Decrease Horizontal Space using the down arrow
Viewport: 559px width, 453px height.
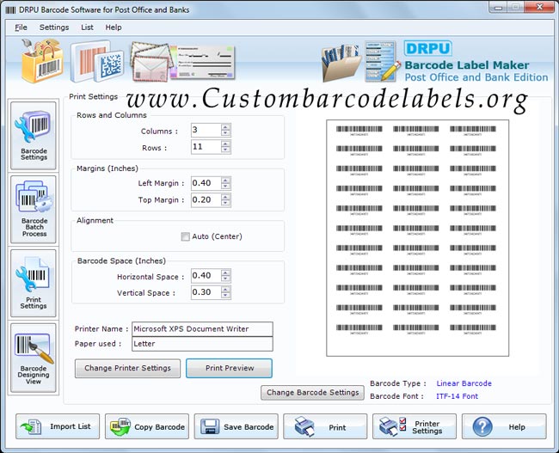225,279
